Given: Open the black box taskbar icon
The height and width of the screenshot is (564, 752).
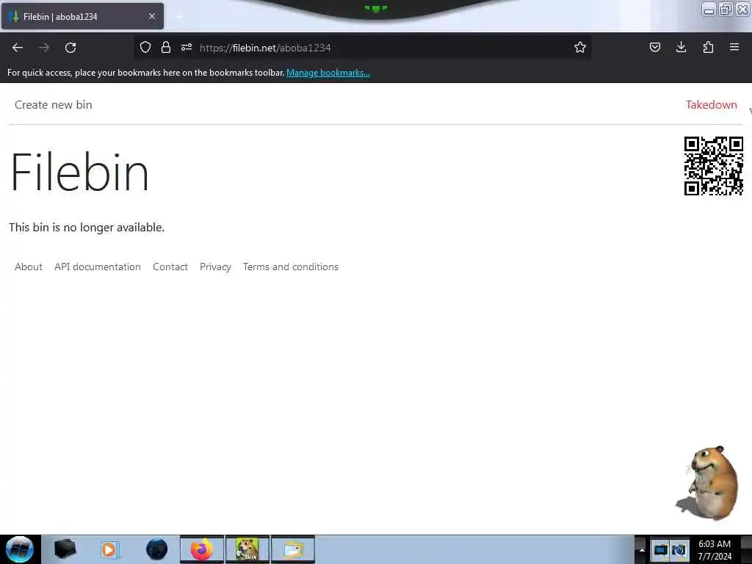Looking at the screenshot, I should [x=65, y=549].
